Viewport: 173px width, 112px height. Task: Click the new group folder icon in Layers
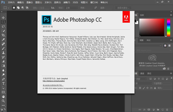click(x=158, y=110)
